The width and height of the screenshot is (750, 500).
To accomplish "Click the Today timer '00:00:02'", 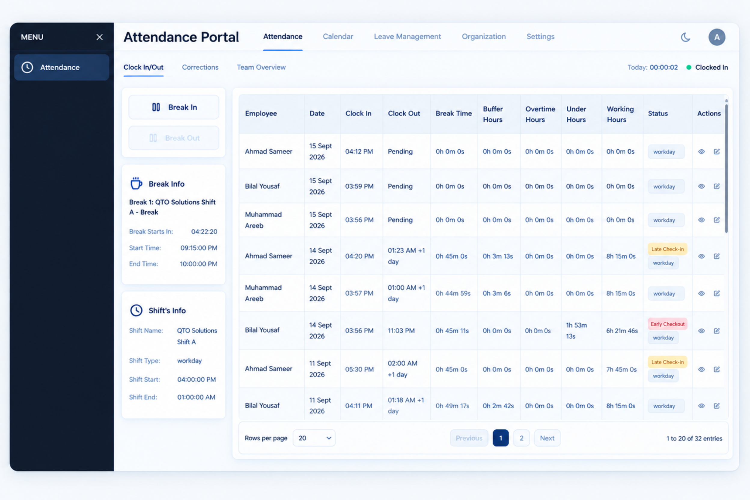I will point(663,67).
